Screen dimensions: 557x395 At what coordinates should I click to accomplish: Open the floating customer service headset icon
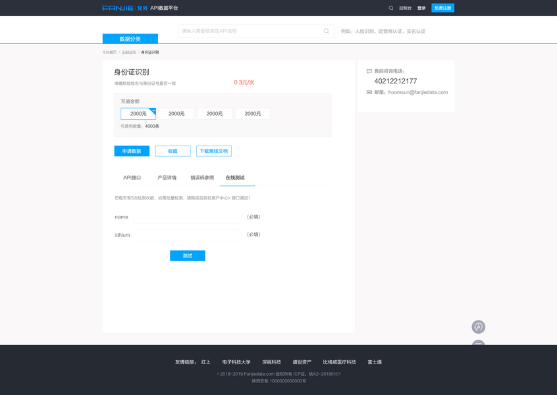[x=478, y=327]
